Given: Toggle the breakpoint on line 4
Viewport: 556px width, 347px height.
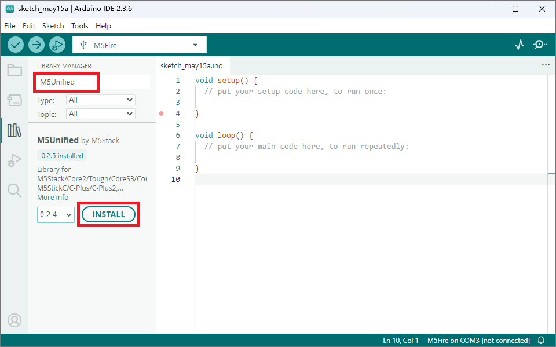Looking at the screenshot, I should point(162,114).
